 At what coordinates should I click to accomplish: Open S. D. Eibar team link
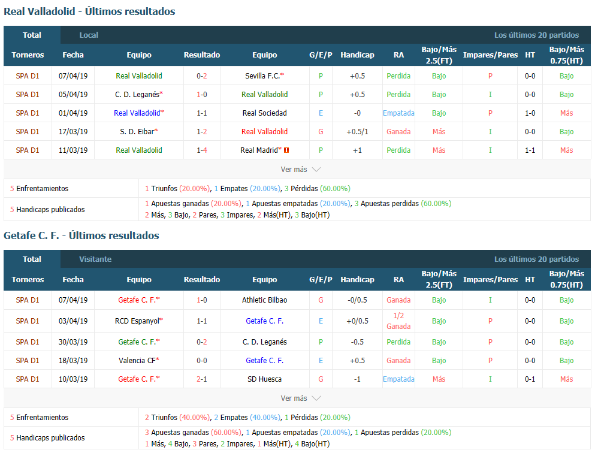tap(137, 132)
